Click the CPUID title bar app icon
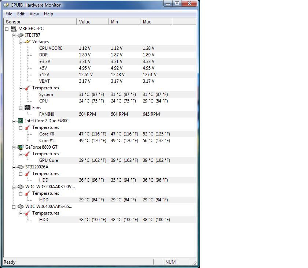 tap(6, 5)
